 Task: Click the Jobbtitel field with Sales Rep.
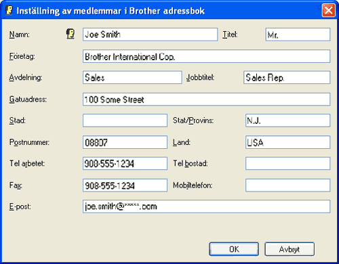(287, 77)
